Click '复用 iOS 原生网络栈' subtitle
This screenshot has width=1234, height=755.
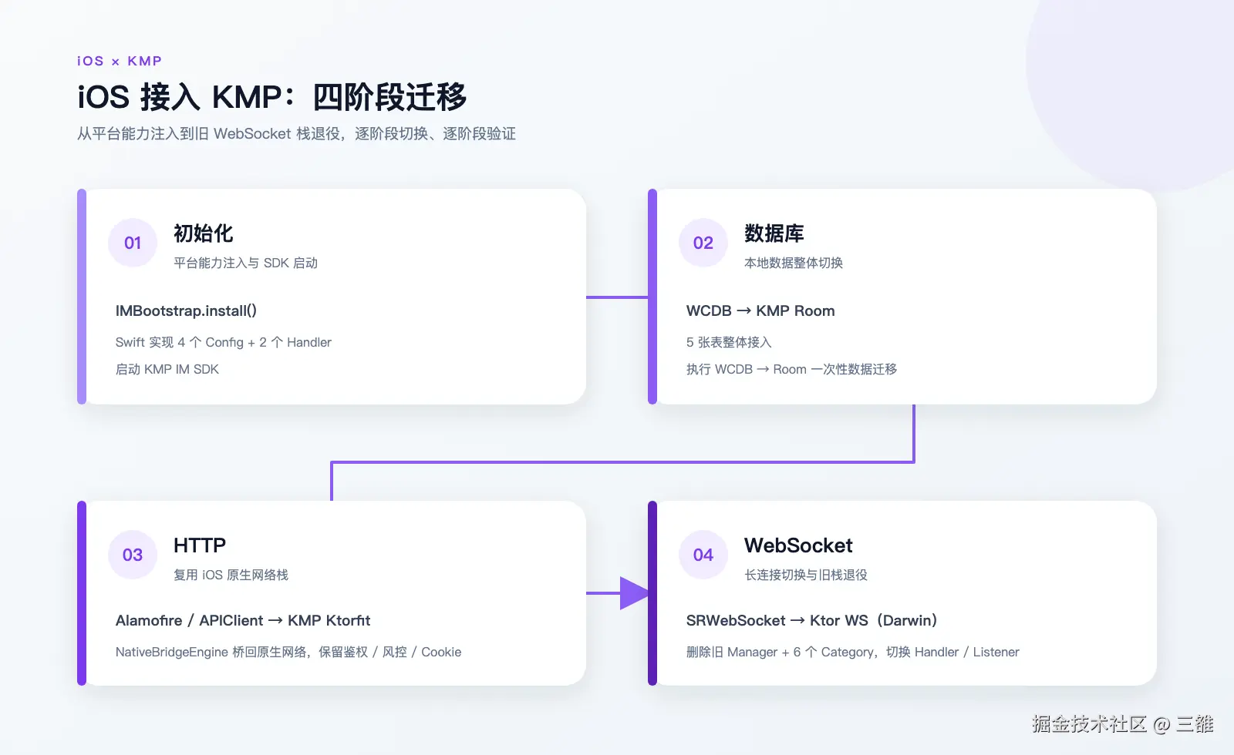[231, 575]
